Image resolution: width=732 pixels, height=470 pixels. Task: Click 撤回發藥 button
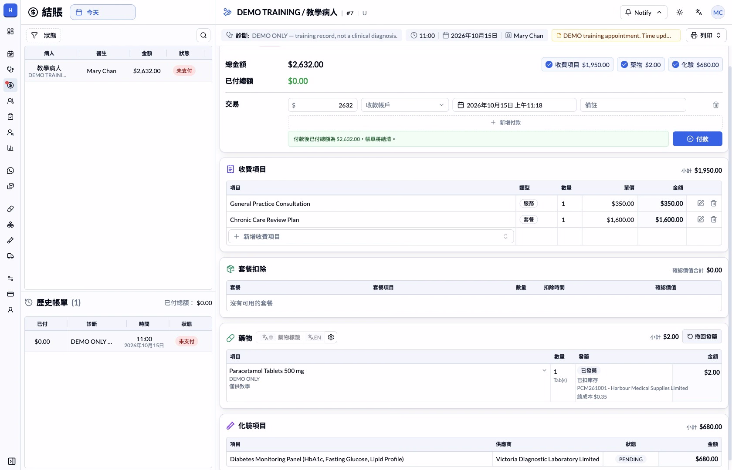(x=702, y=336)
